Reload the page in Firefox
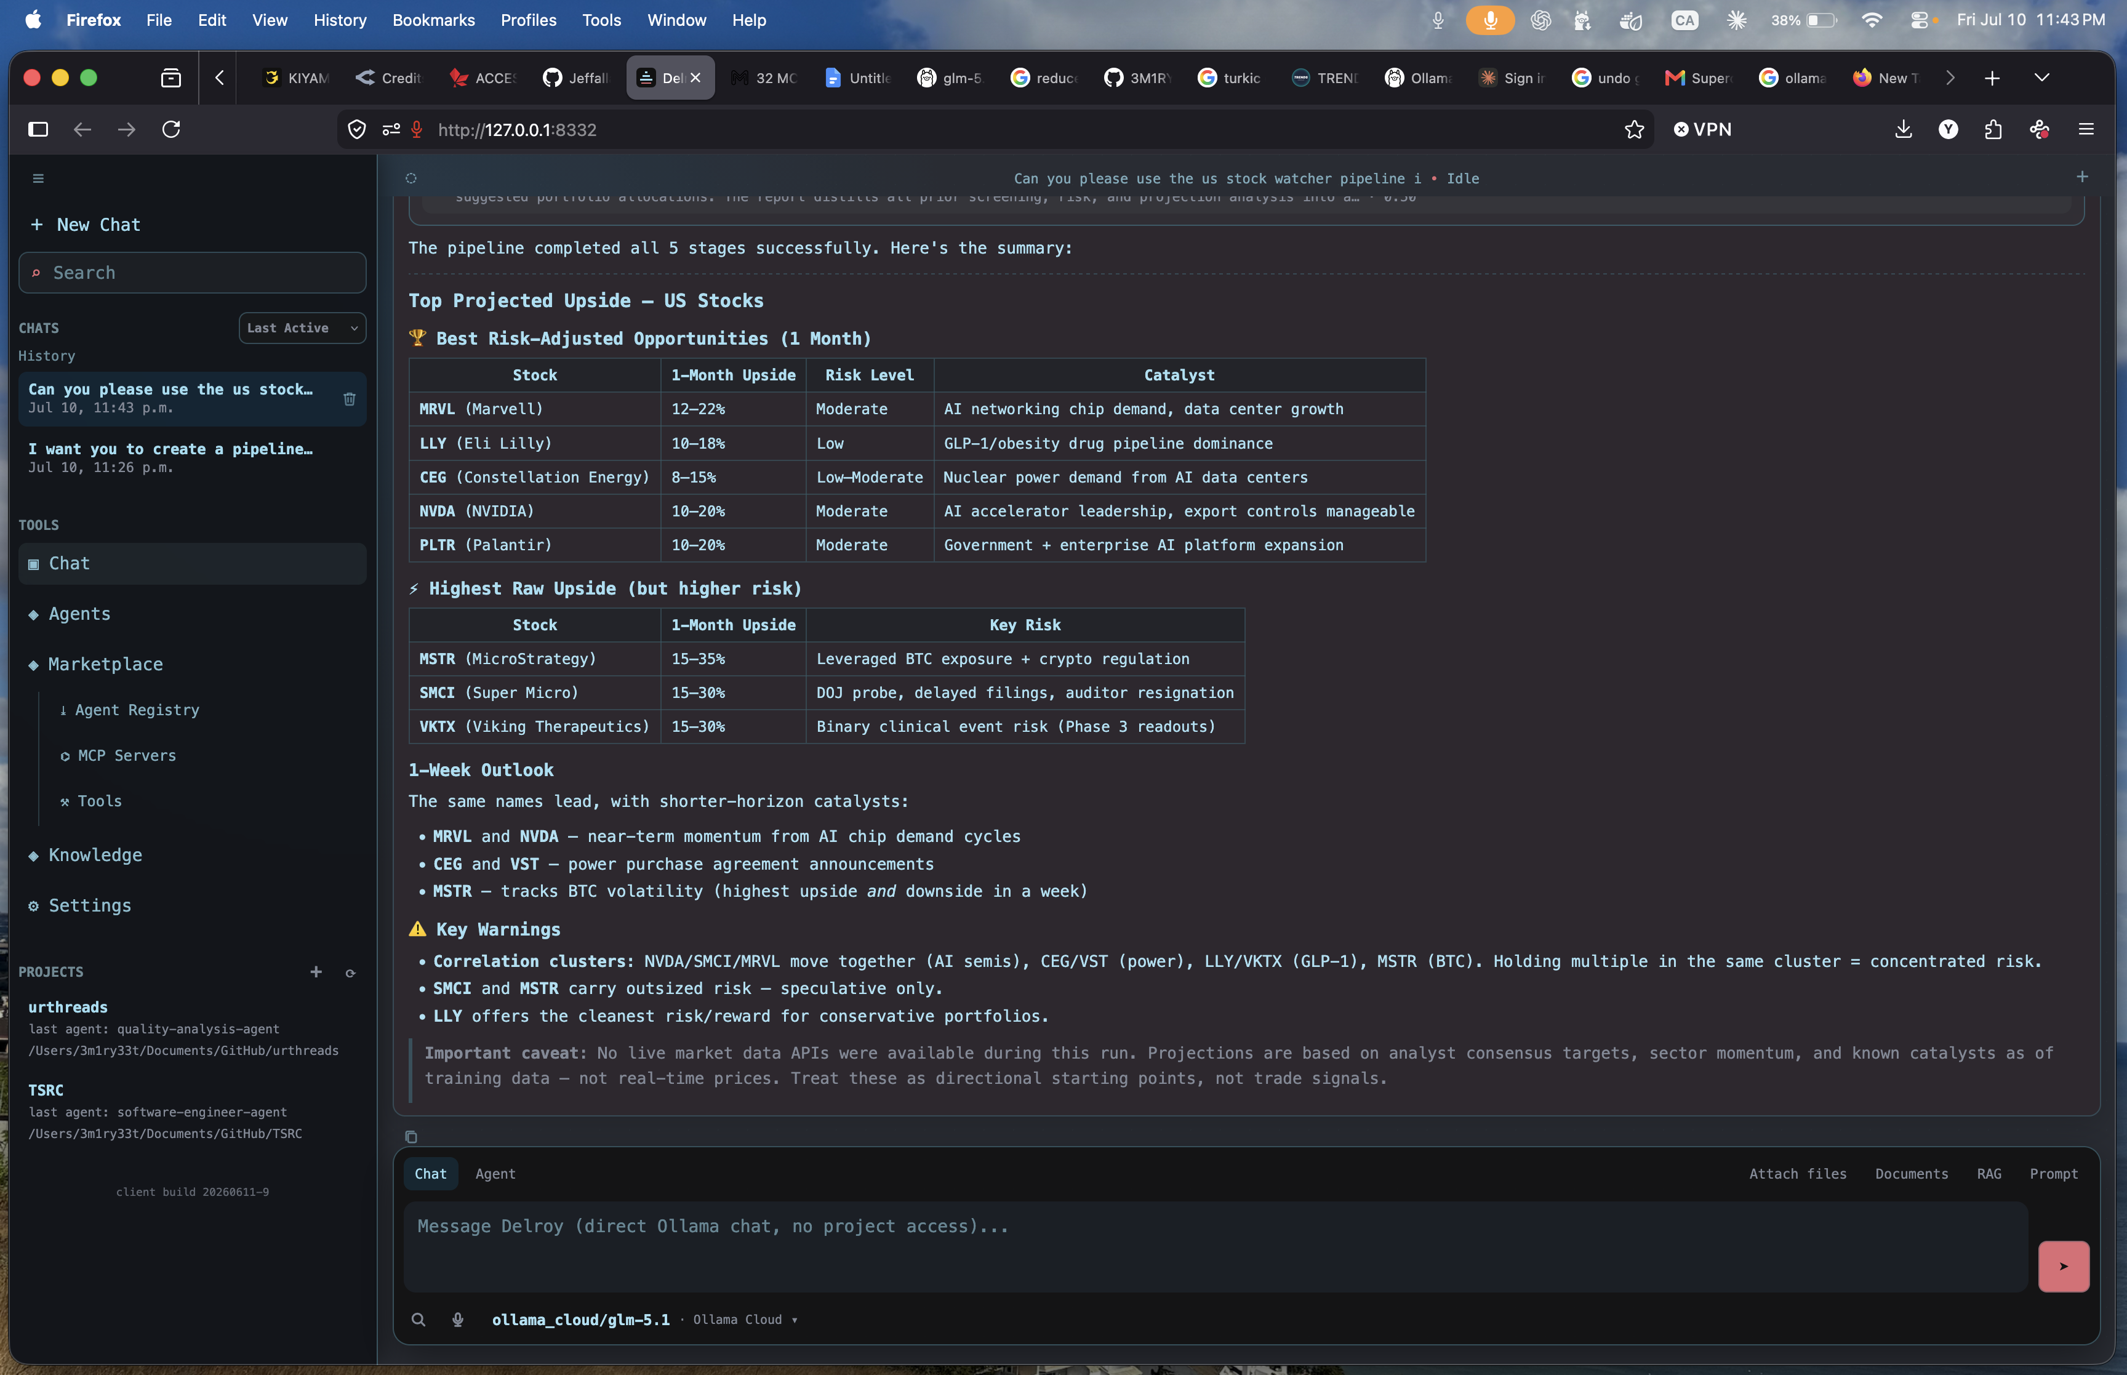 click(x=170, y=129)
